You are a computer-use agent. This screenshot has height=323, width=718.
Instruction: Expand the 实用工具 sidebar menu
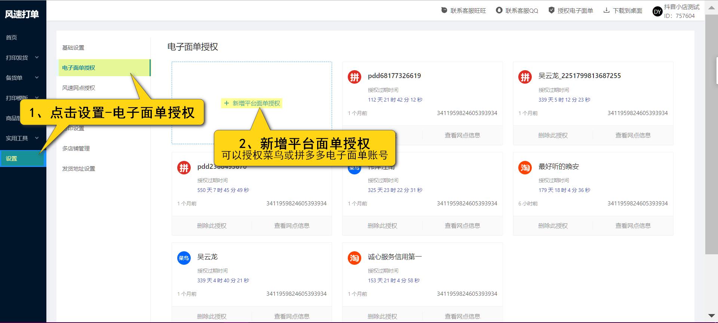(22, 138)
